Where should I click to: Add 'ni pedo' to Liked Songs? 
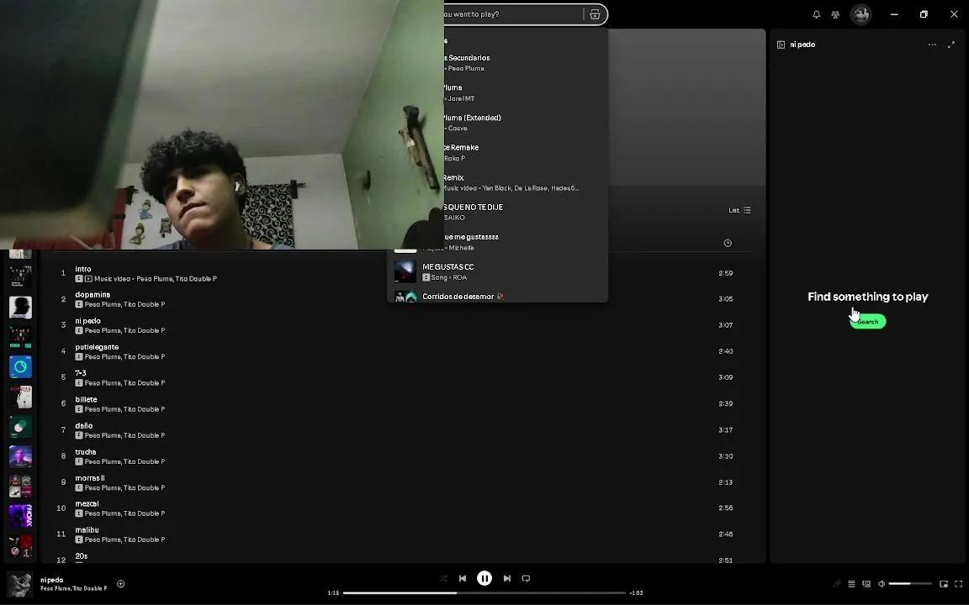click(121, 584)
